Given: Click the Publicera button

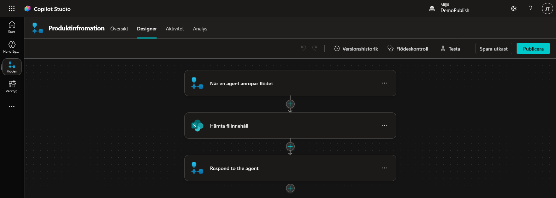Looking at the screenshot, I should [x=533, y=49].
